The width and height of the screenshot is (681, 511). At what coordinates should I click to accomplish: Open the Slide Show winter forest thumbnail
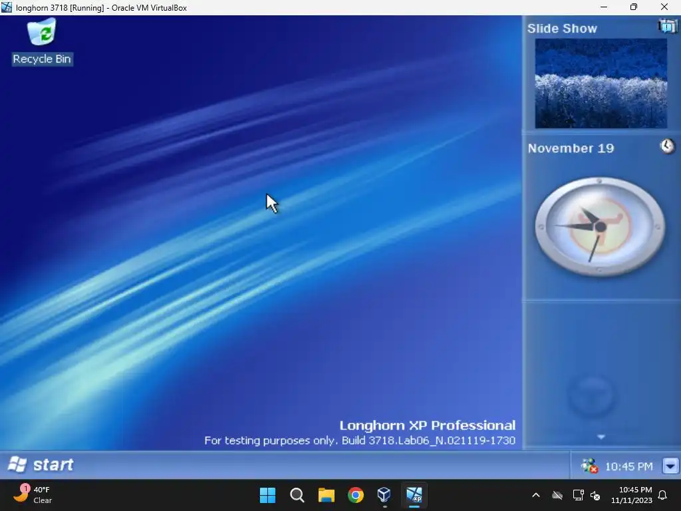click(x=601, y=83)
